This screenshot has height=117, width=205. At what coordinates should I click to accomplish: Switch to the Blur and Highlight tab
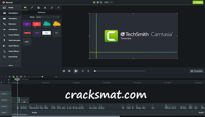45,8
